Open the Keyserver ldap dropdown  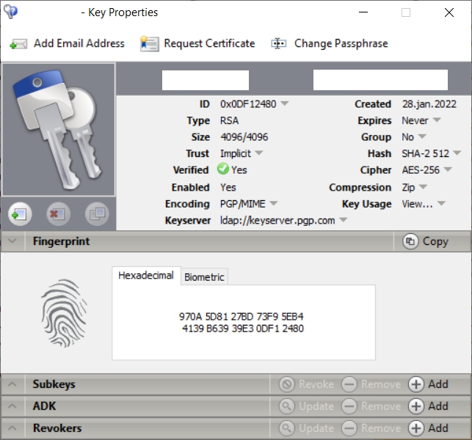point(343,221)
